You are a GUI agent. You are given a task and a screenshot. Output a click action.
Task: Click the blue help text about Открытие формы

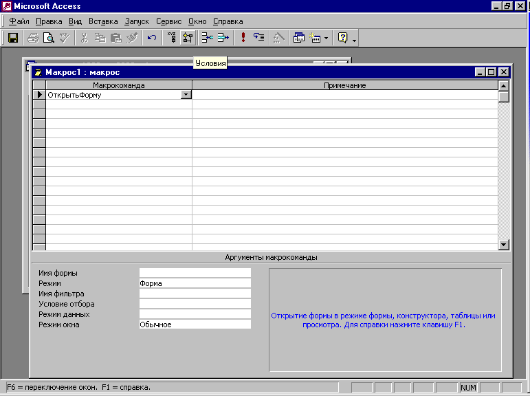click(x=384, y=320)
